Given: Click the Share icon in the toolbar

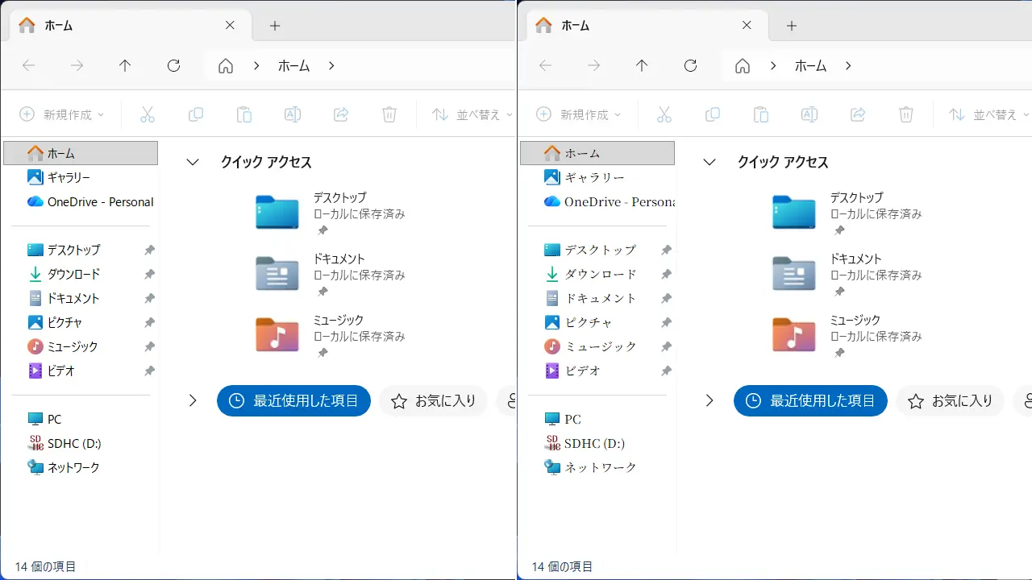Looking at the screenshot, I should [x=341, y=114].
